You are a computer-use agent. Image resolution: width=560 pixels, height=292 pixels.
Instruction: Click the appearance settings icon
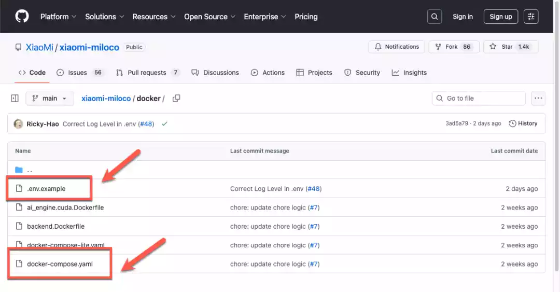point(531,17)
